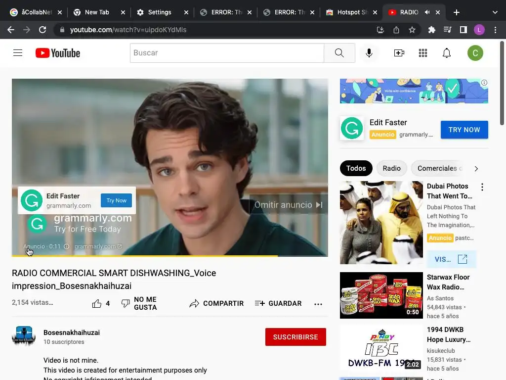506x380 pixels.
Task: Switch to the New Tab tab
Action: click(98, 12)
